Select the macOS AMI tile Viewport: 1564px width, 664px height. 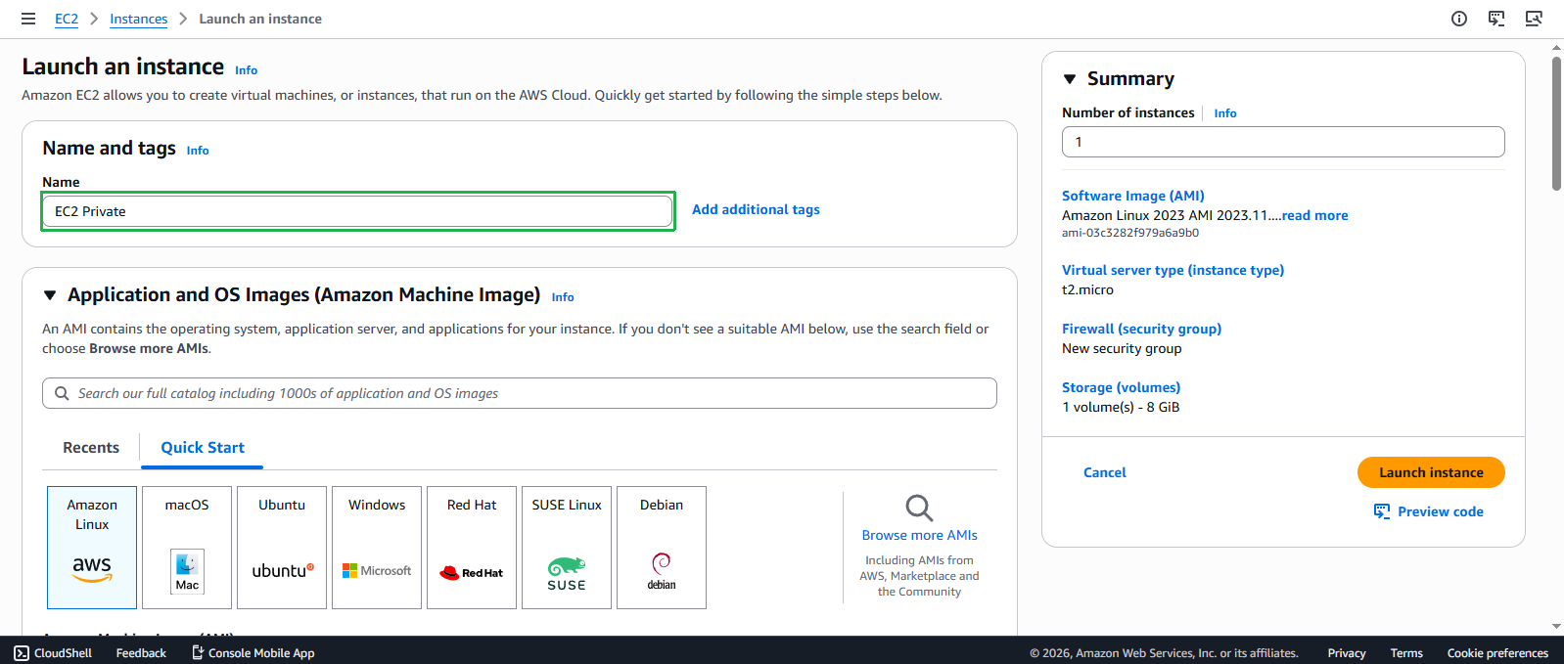coord(187,548)
